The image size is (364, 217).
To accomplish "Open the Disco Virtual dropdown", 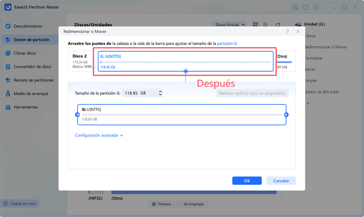I will pos(230,25).
